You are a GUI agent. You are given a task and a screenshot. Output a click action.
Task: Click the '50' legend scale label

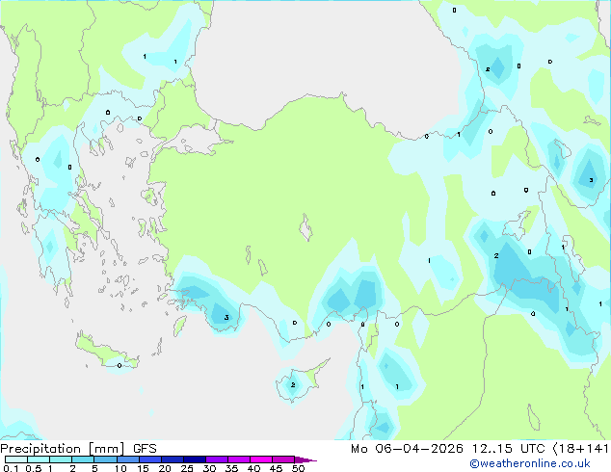pos(298,468)
